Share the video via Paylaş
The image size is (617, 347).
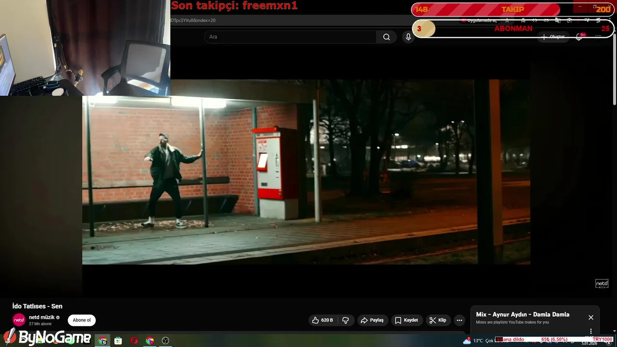[372, 320]
